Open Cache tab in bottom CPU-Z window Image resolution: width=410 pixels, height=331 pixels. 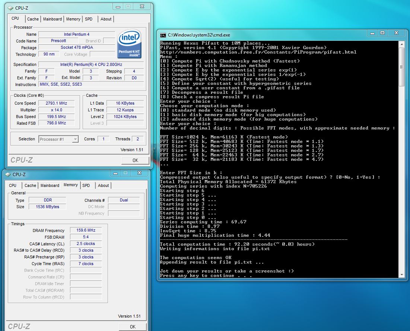pos(30,185)
